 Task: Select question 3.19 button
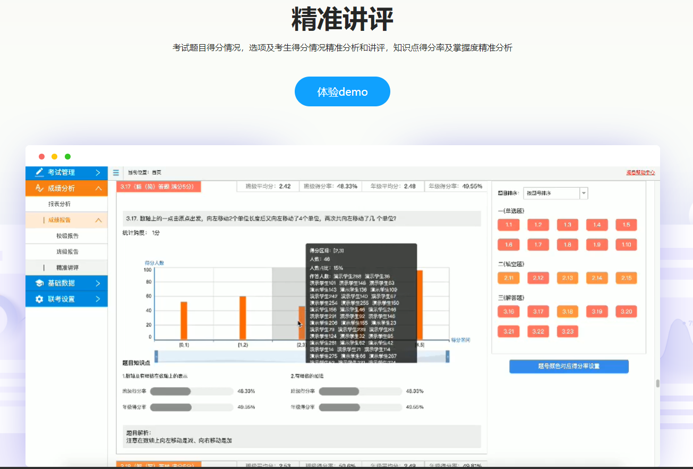597,312
